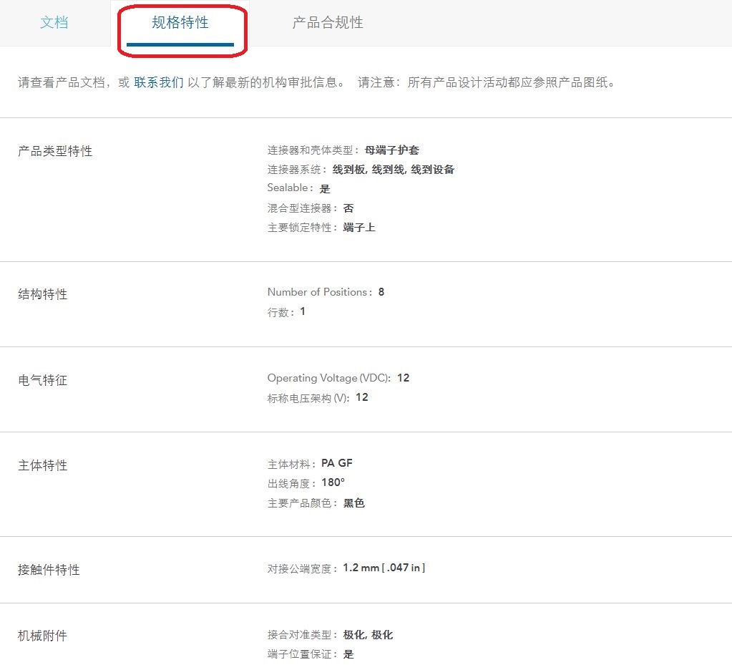Click the 1.2 mm [ .047 in ] value
The width and height of the screenshot is (732, 665).
(384, 568)
